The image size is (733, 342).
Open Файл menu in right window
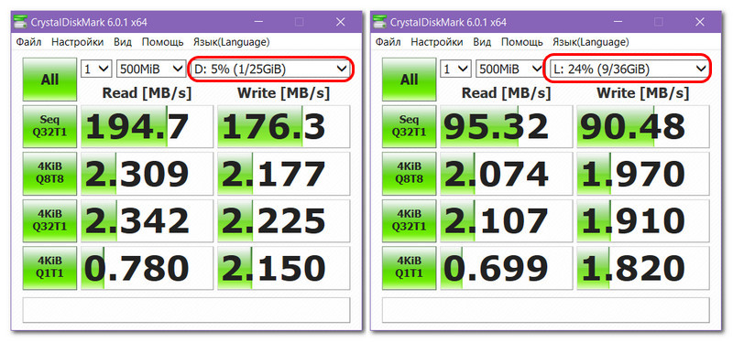388,42
